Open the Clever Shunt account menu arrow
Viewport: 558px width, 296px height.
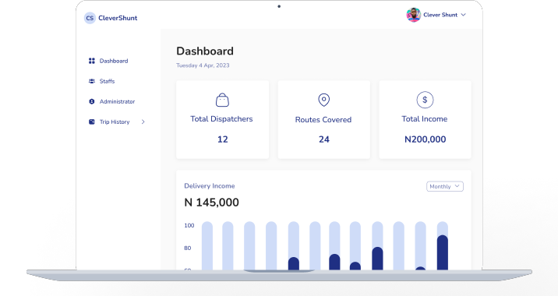[x=464, y=15]
